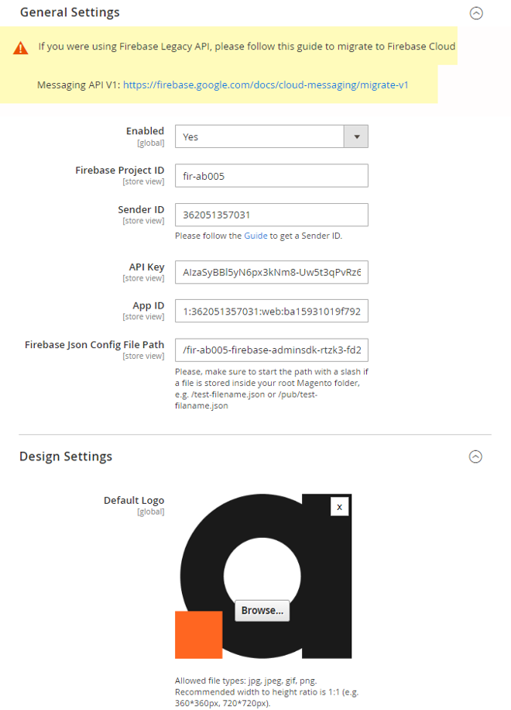This screenshot has height=710, width=511.
Task: Click the Firebase Project ID input field
Action: [x=271, y=176]
